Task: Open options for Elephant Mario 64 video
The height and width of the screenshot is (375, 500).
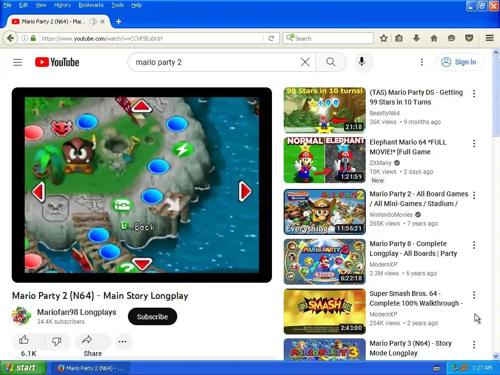Action: (x=474, y=144)
